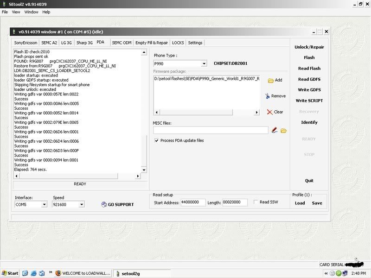Clear the firmware package list
Viewport: 371px width, 278px height.
pyautogui.click(x=275, y=112)
